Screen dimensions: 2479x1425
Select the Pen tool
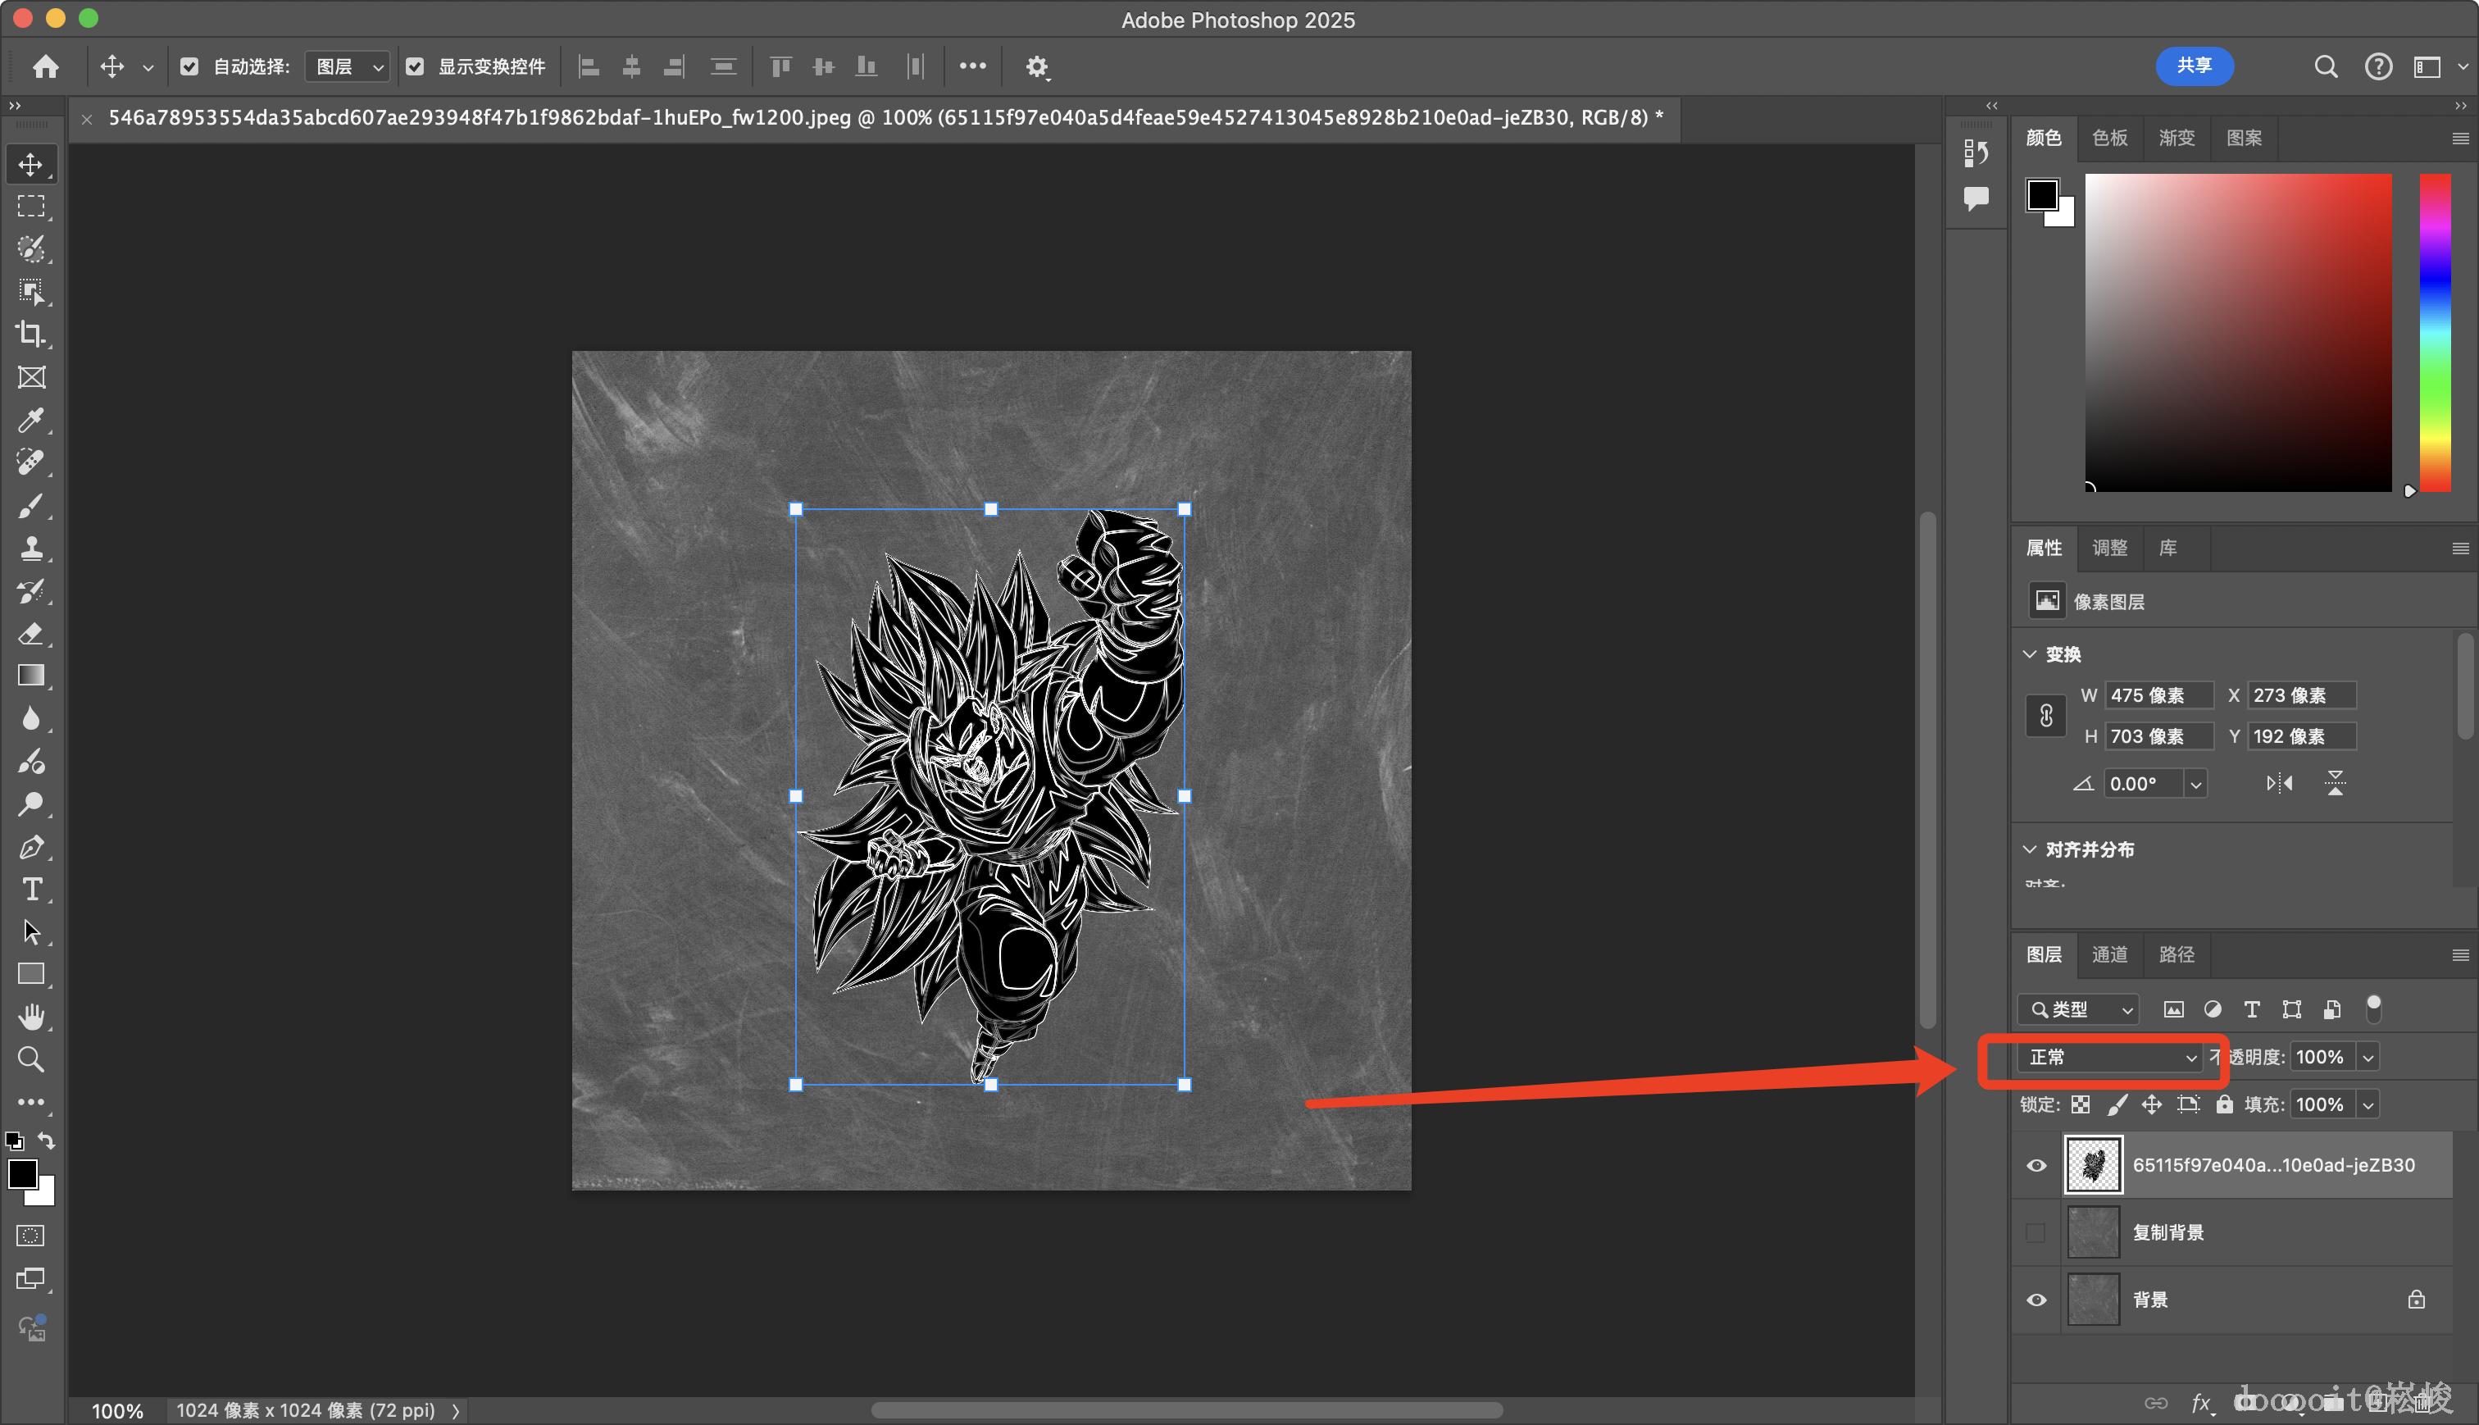coord(30,847)
